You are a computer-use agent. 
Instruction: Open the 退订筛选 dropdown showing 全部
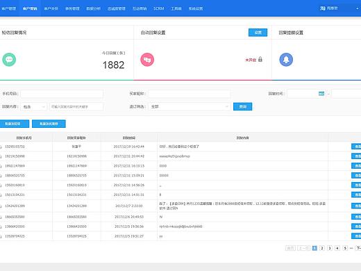tap(190, 106)
